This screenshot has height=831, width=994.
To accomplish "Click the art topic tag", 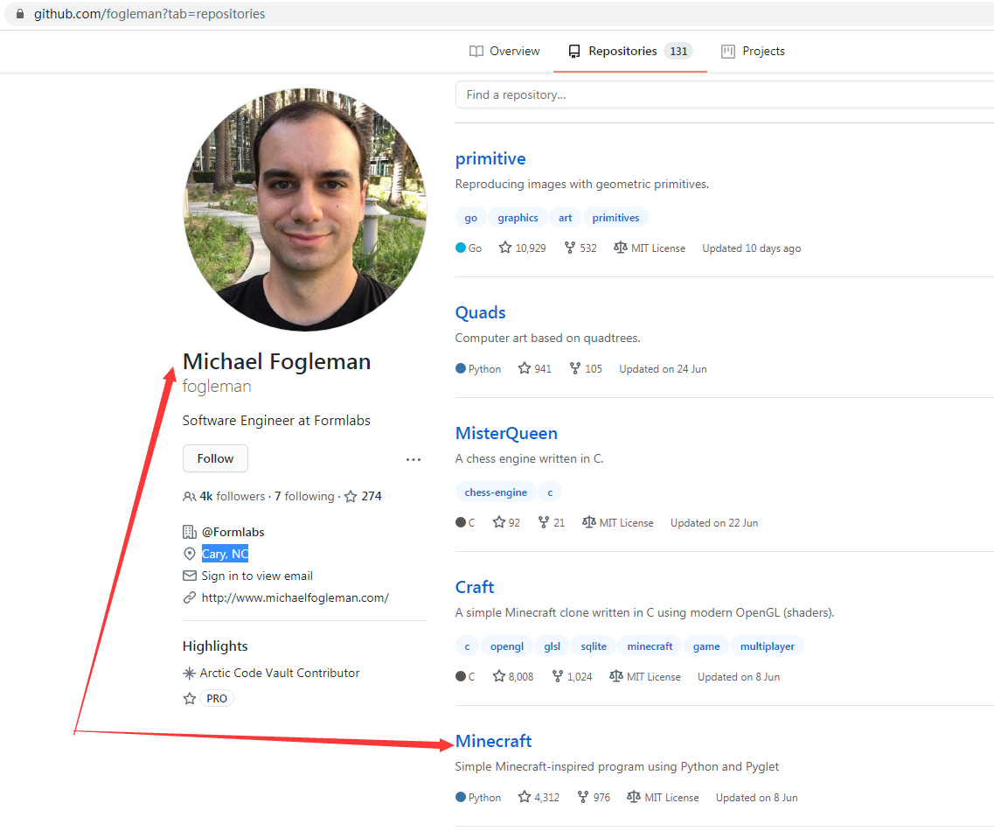I will coord(565,218).
